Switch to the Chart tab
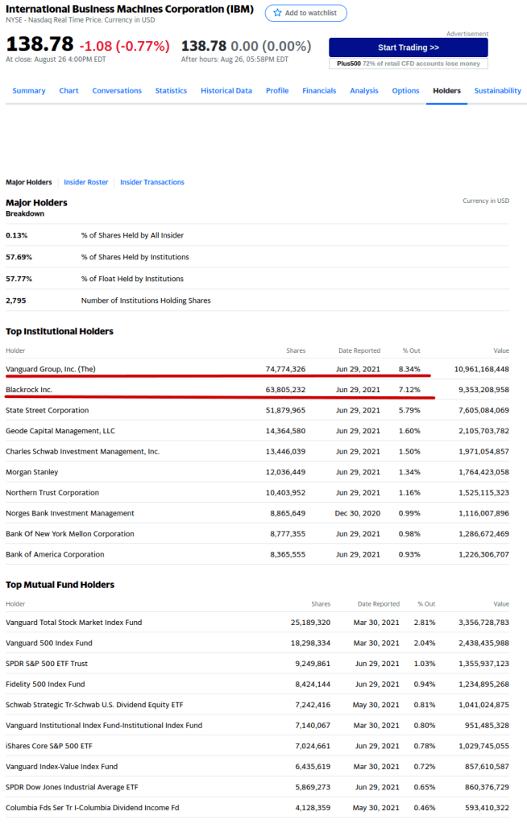 coord(68,91)
